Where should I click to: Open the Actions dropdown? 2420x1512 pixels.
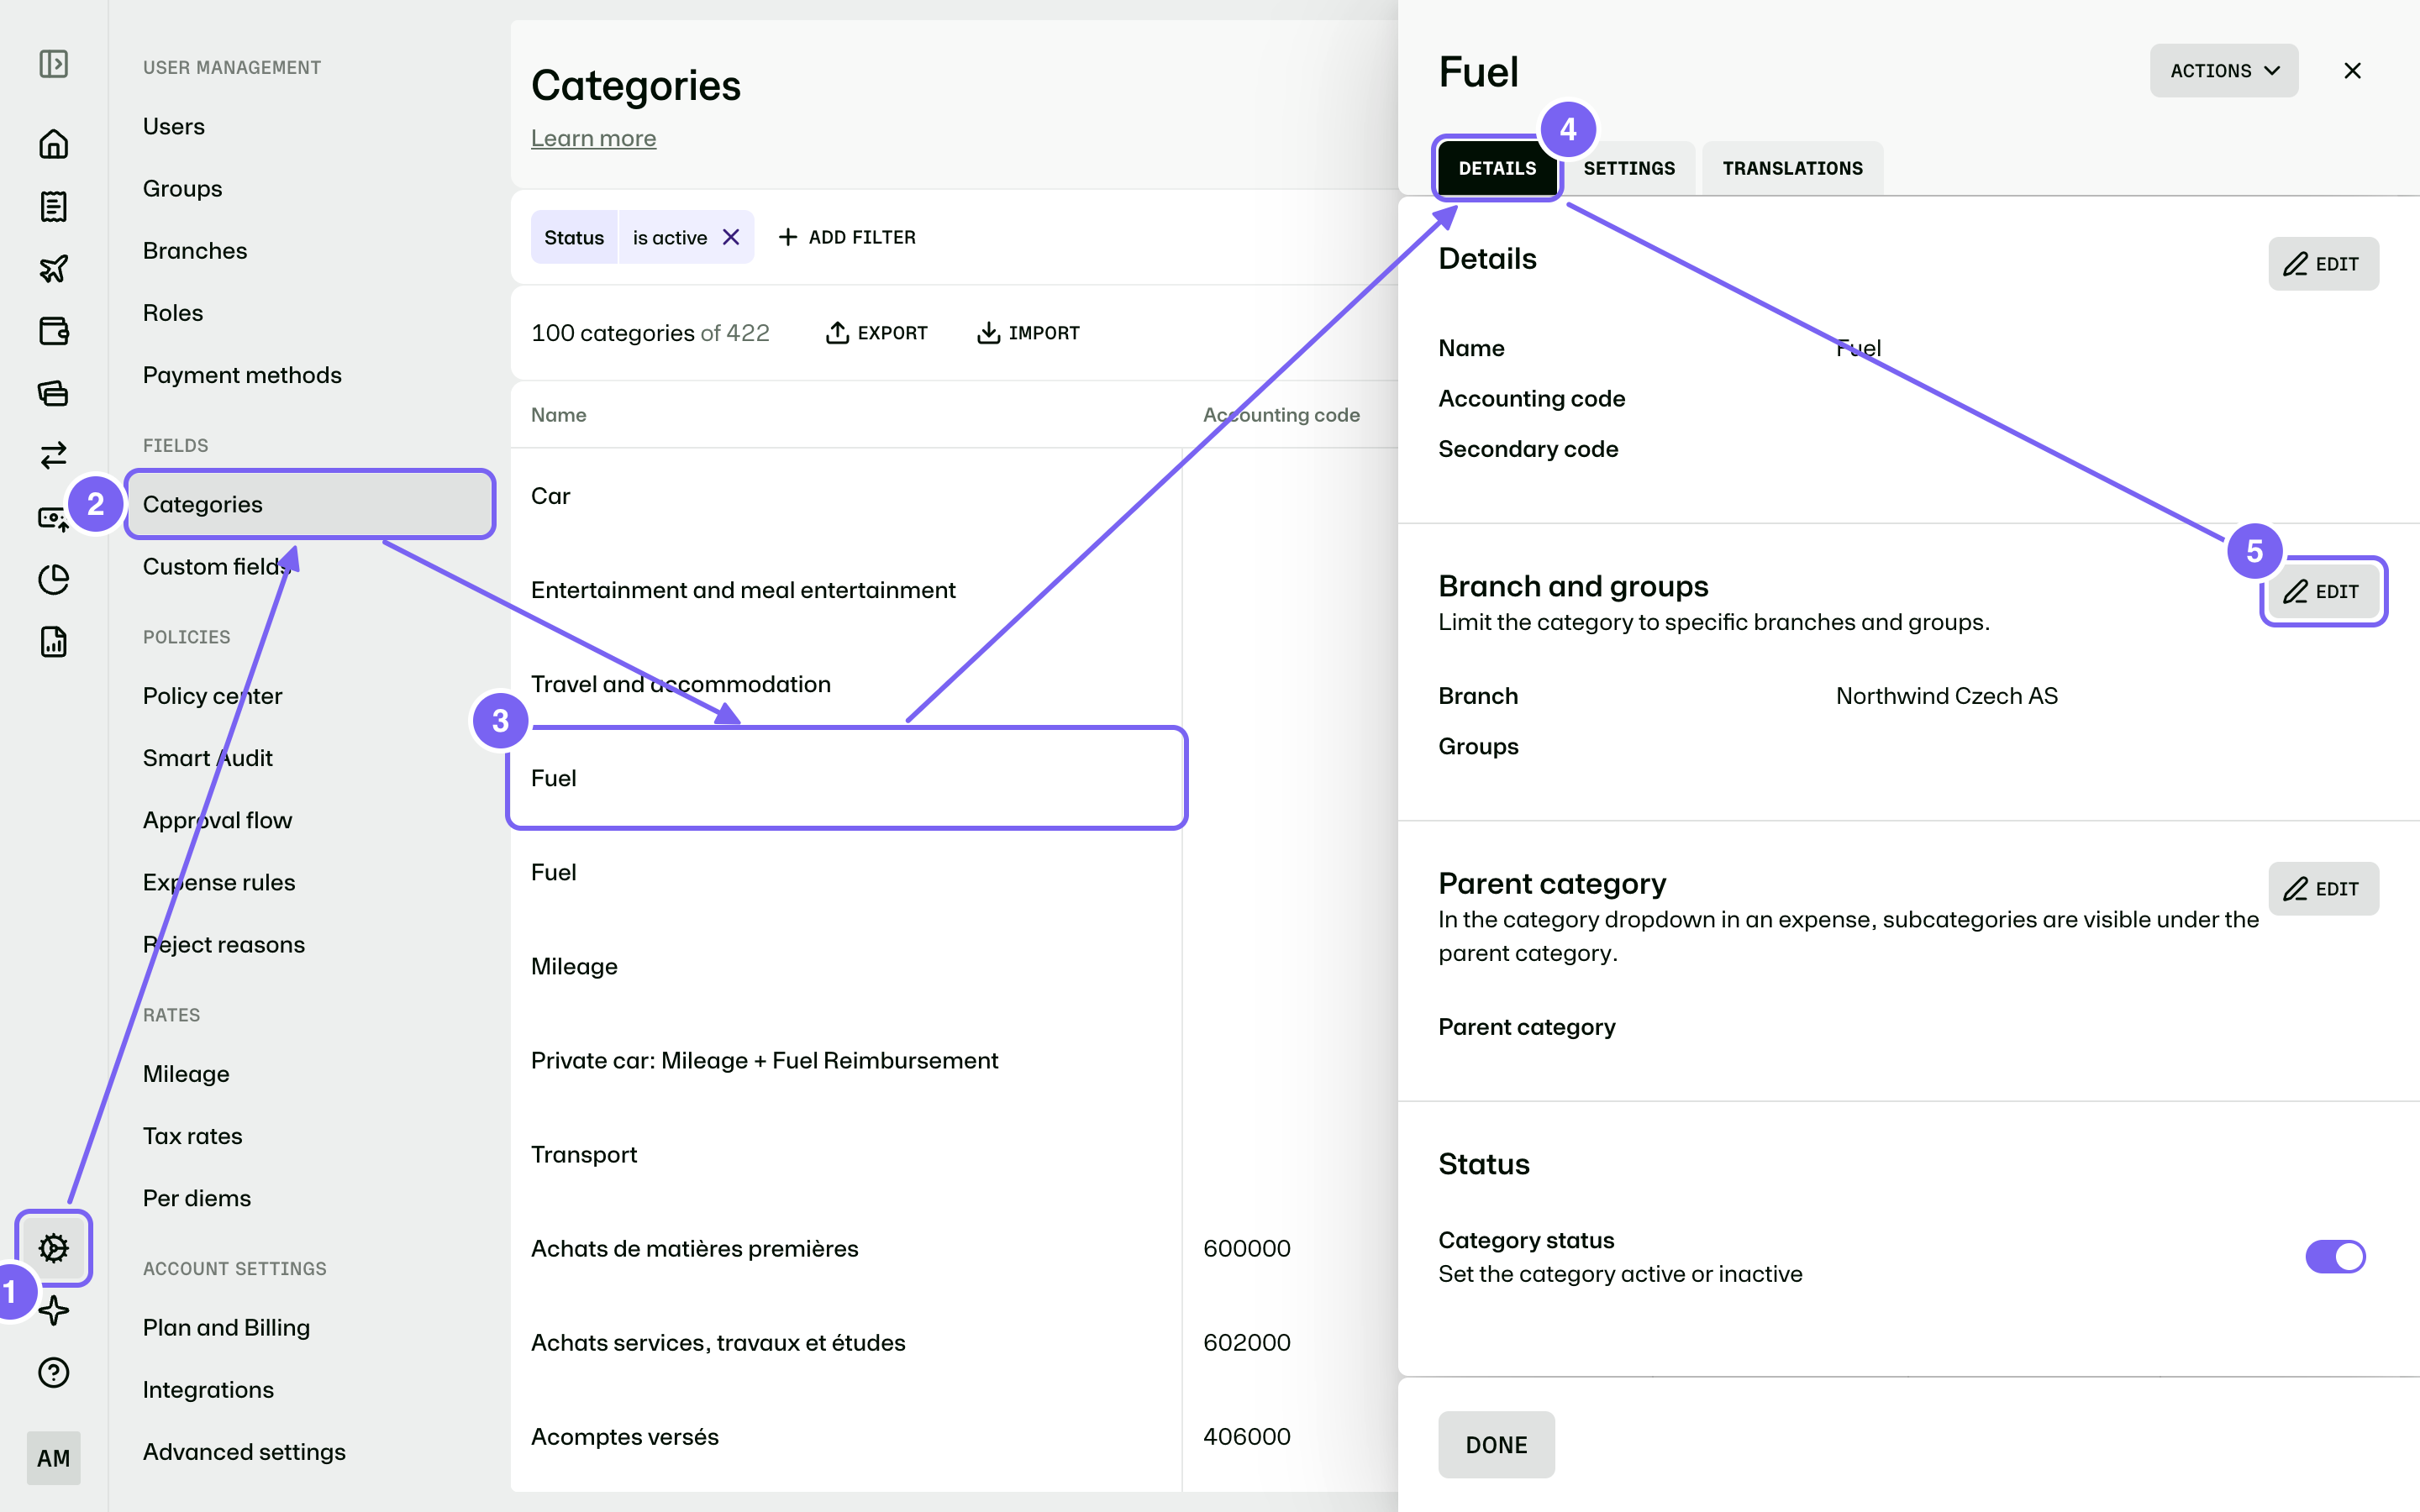[2224, 71]
